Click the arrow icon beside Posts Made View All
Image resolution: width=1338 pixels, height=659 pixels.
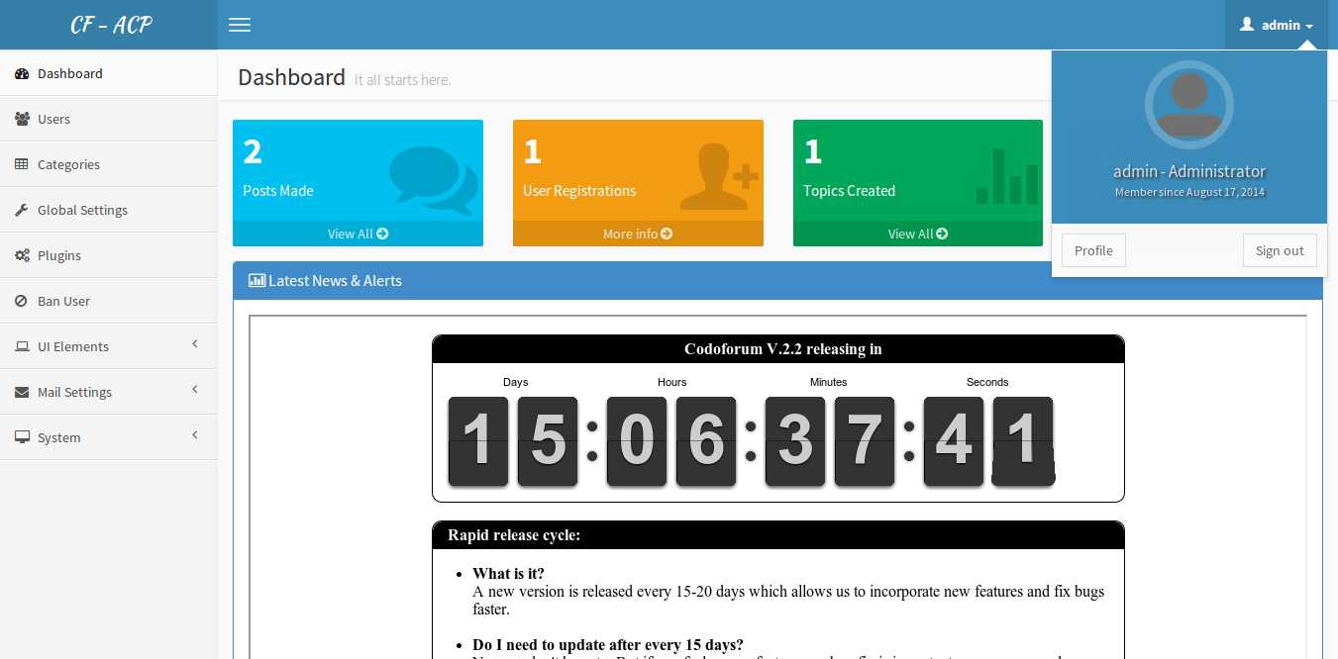[x=382, y=234]
